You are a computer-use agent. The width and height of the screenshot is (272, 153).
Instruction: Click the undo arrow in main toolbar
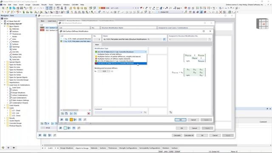35,8
